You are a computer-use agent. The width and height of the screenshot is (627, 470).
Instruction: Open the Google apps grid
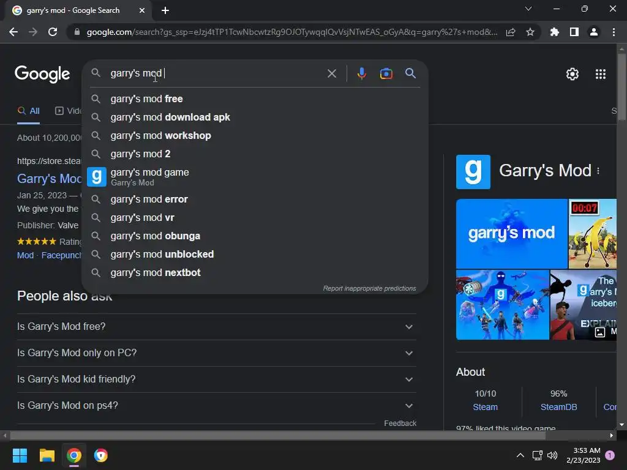tap(601, 74)
